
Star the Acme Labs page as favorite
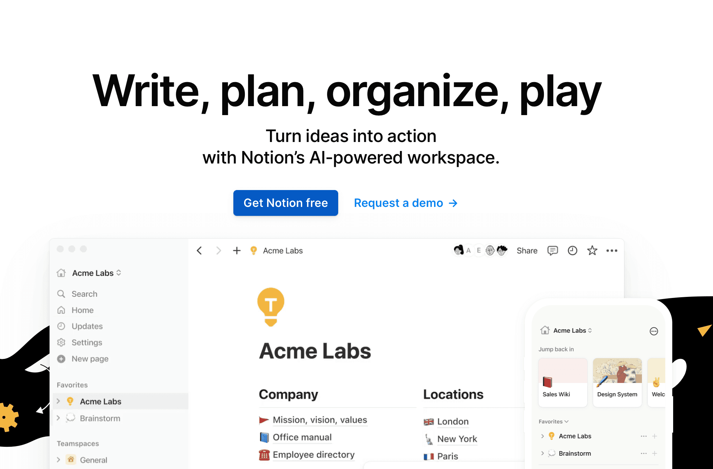[592, 251]
